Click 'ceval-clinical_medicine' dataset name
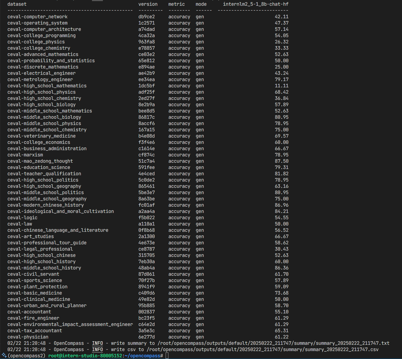402x359 pixels. (x=39, y=299)
